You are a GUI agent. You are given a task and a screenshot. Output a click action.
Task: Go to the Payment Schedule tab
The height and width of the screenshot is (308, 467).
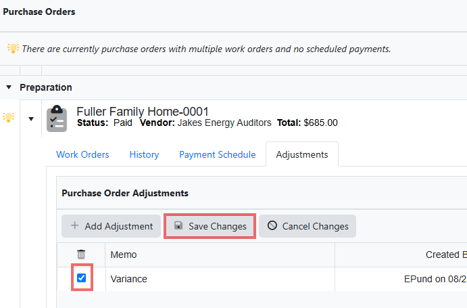pos(218,154)
